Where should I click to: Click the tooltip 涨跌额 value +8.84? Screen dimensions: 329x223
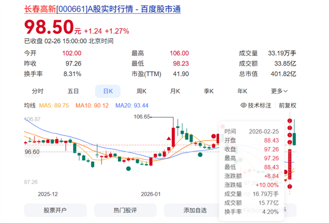coord(271,176)
